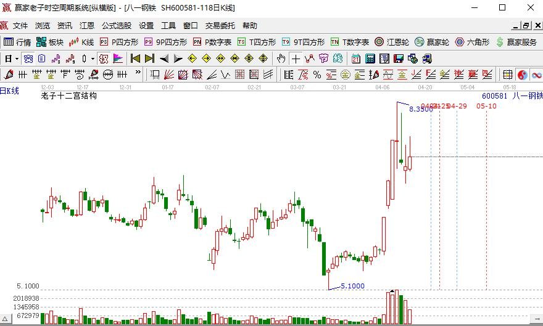The height and width of the screenshot is (326, 543).
Task: Click the yellow diamond horizontal-compress icon
Action: (x=235, y=59)
